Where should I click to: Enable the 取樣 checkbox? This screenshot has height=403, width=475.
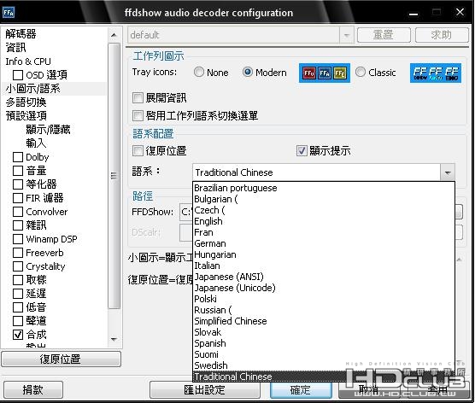point(18,280)
